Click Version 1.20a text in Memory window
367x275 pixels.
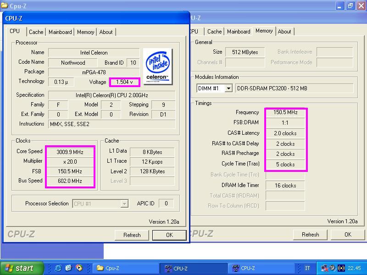pyautogui.click(x=342, y=221)
